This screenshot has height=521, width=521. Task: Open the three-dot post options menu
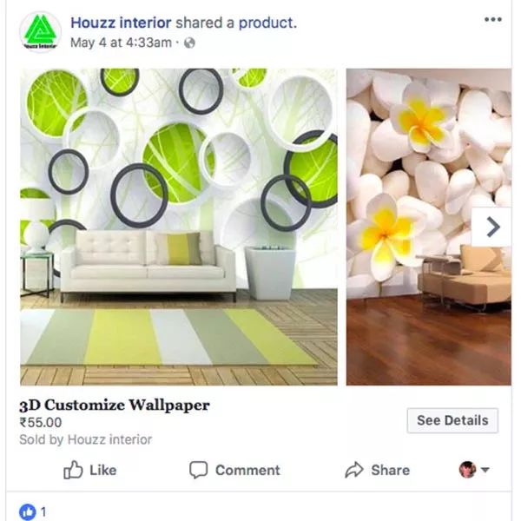[493, 20]
